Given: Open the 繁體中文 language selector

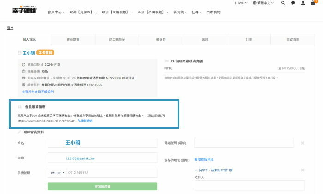Looking at the screenshot, I should coord(273,3).
